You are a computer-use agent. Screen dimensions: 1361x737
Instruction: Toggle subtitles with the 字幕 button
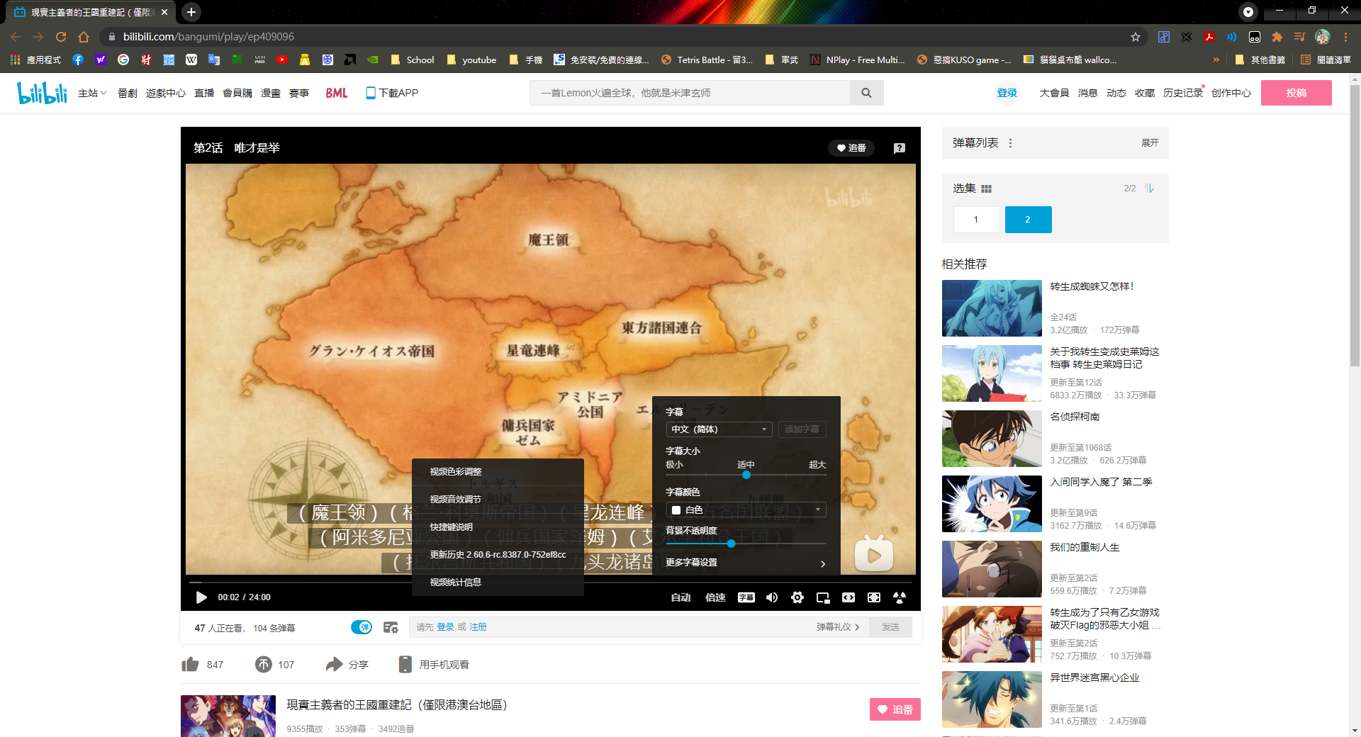pyautogui.click(x=746, y=597)
